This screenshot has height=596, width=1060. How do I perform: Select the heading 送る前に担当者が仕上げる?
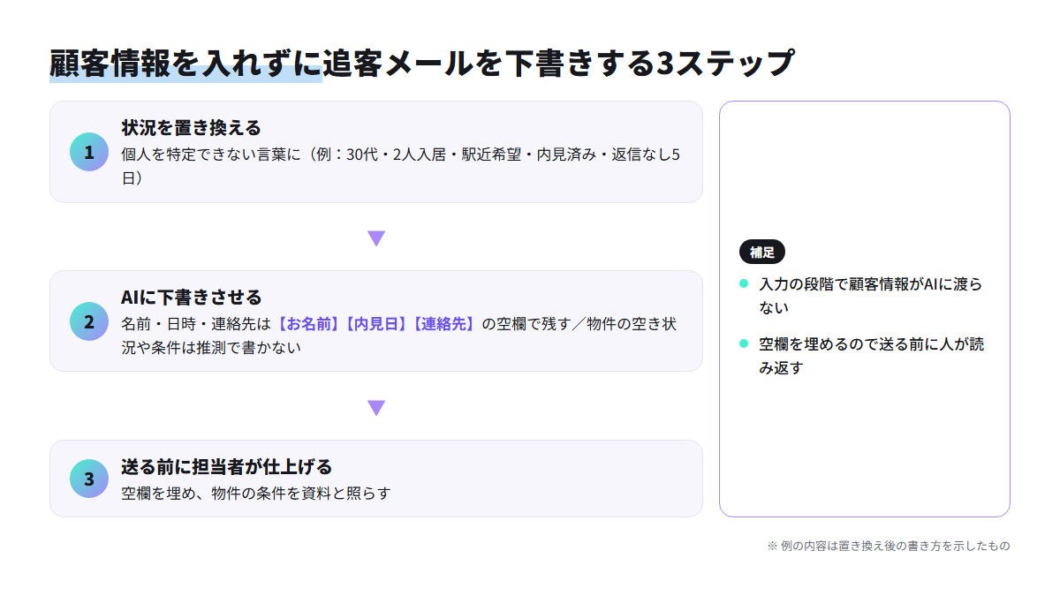(226, 467)
